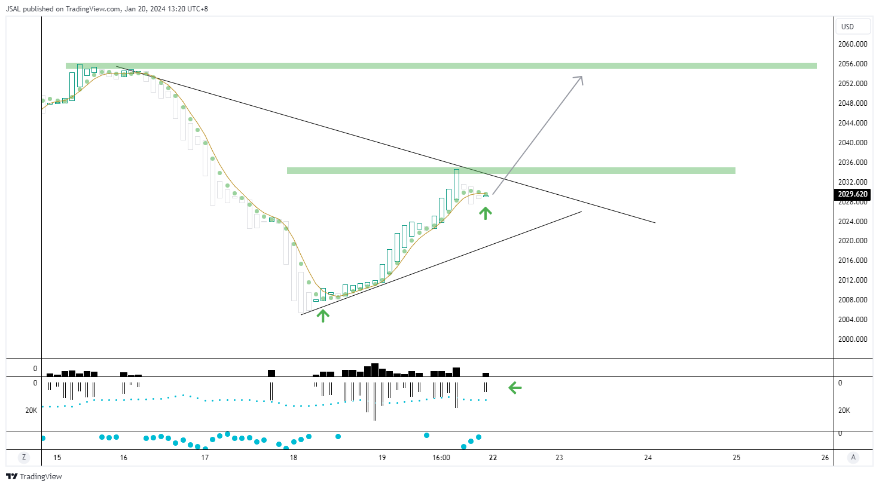
Task: Select the green up arrow near the chart low
Action: (x=323, y=316)
